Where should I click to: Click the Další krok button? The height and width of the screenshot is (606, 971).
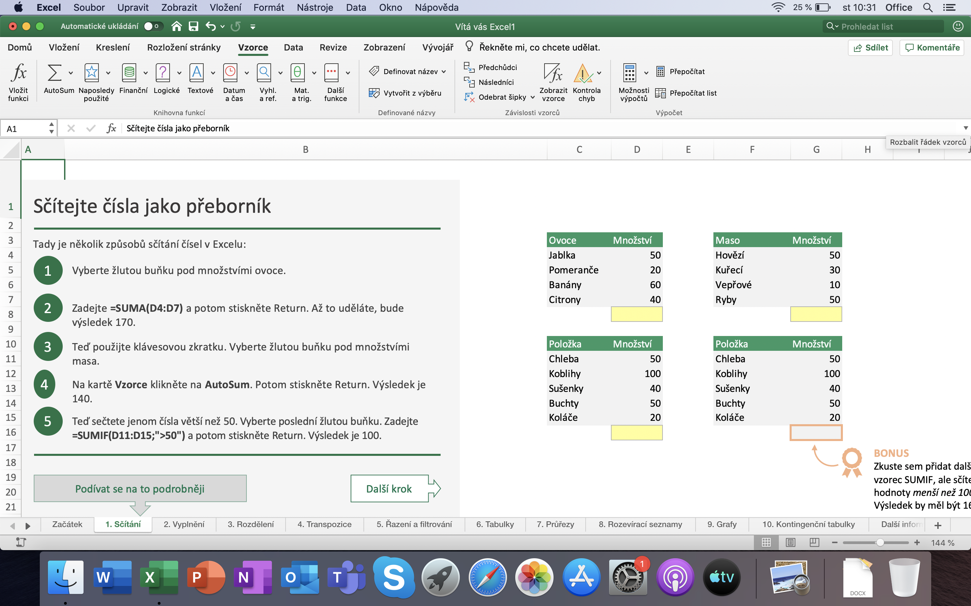pos(389,489)
